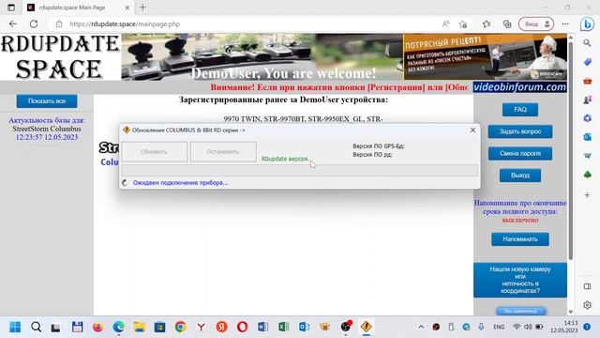Click the Ожидаем подключение прибора status text
Viewport: 600px width, 338px height.
[x=180, y=183]
